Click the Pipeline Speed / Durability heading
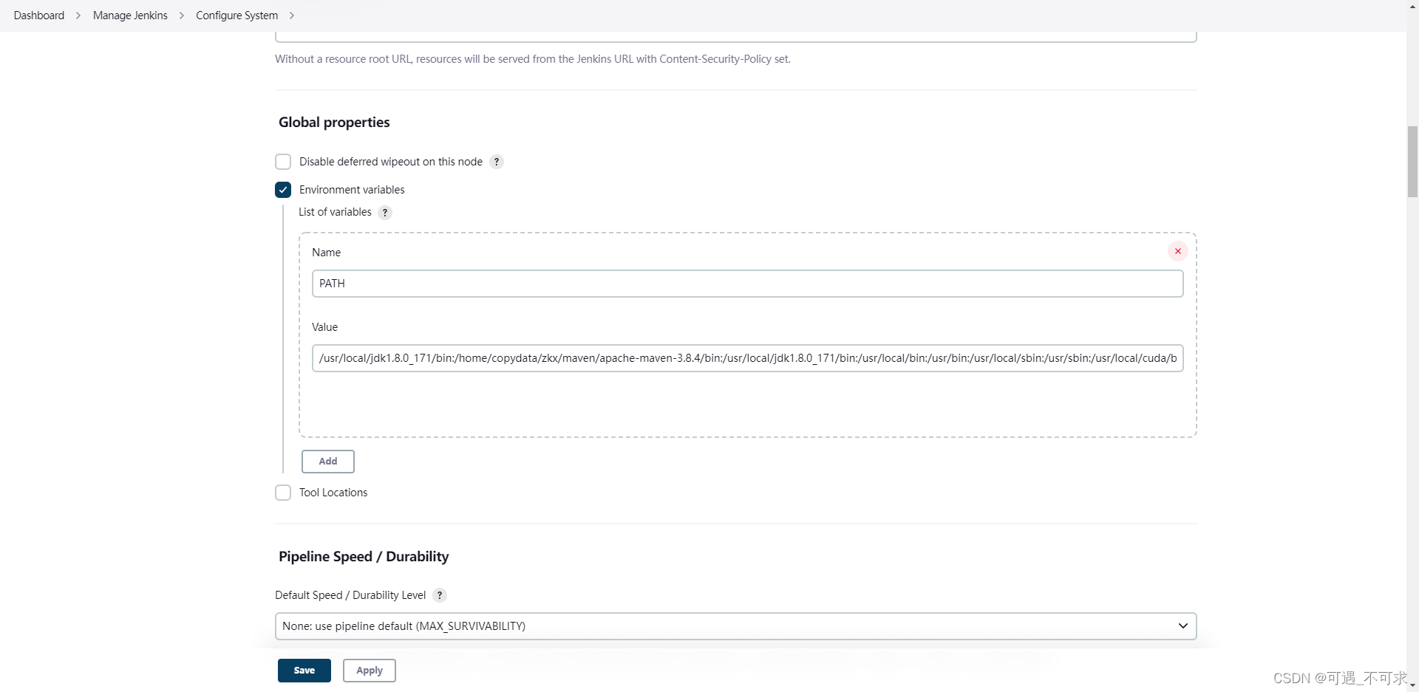Screen dimensions: 1419x692 (x=364, y=557)
